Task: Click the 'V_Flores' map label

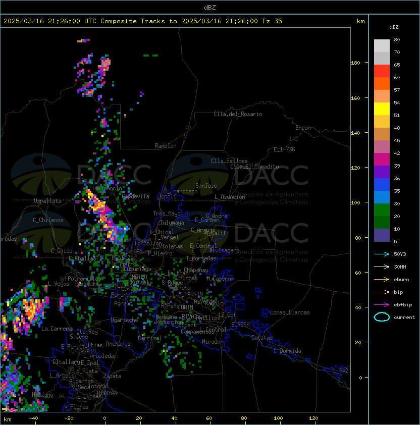Action: click(76, 407)
